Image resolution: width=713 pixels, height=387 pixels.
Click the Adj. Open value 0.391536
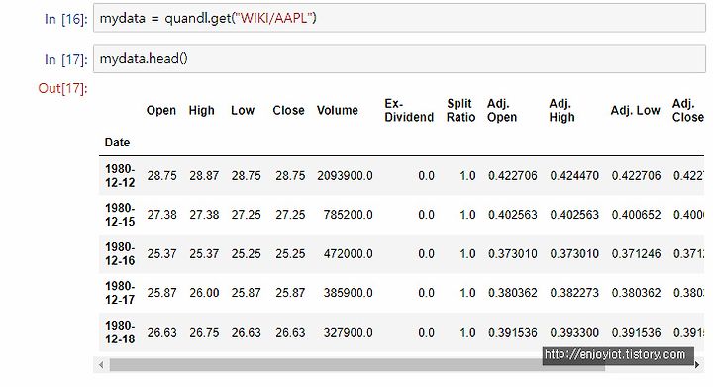[513, 332]
